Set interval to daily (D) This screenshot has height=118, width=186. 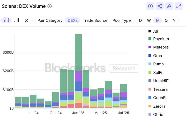point(140,20)
